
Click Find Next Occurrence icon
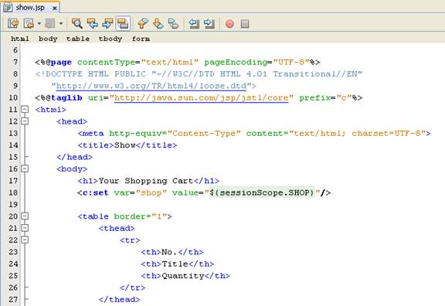click(x=107, y=23)
